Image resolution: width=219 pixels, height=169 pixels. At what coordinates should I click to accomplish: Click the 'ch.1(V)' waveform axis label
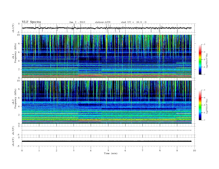(x=13, y=28)
